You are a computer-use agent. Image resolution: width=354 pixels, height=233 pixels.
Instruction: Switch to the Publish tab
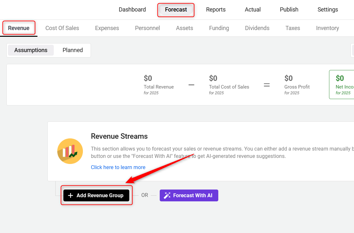click(289, 10)
